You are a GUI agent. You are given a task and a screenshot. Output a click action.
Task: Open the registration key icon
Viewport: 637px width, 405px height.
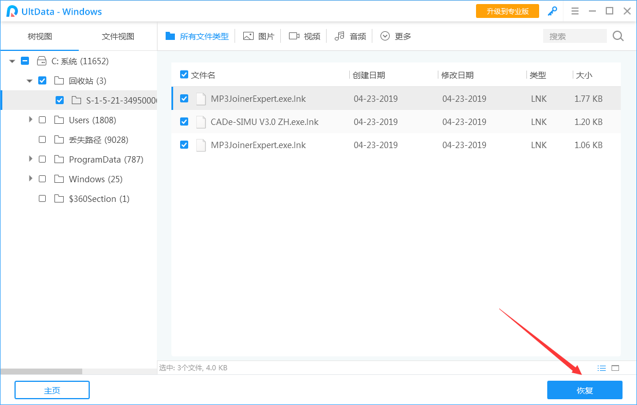[552, 12]
